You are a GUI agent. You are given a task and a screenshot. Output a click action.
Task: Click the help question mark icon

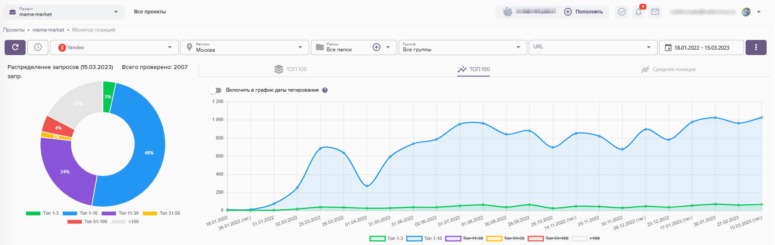click(x=325, y=90)
